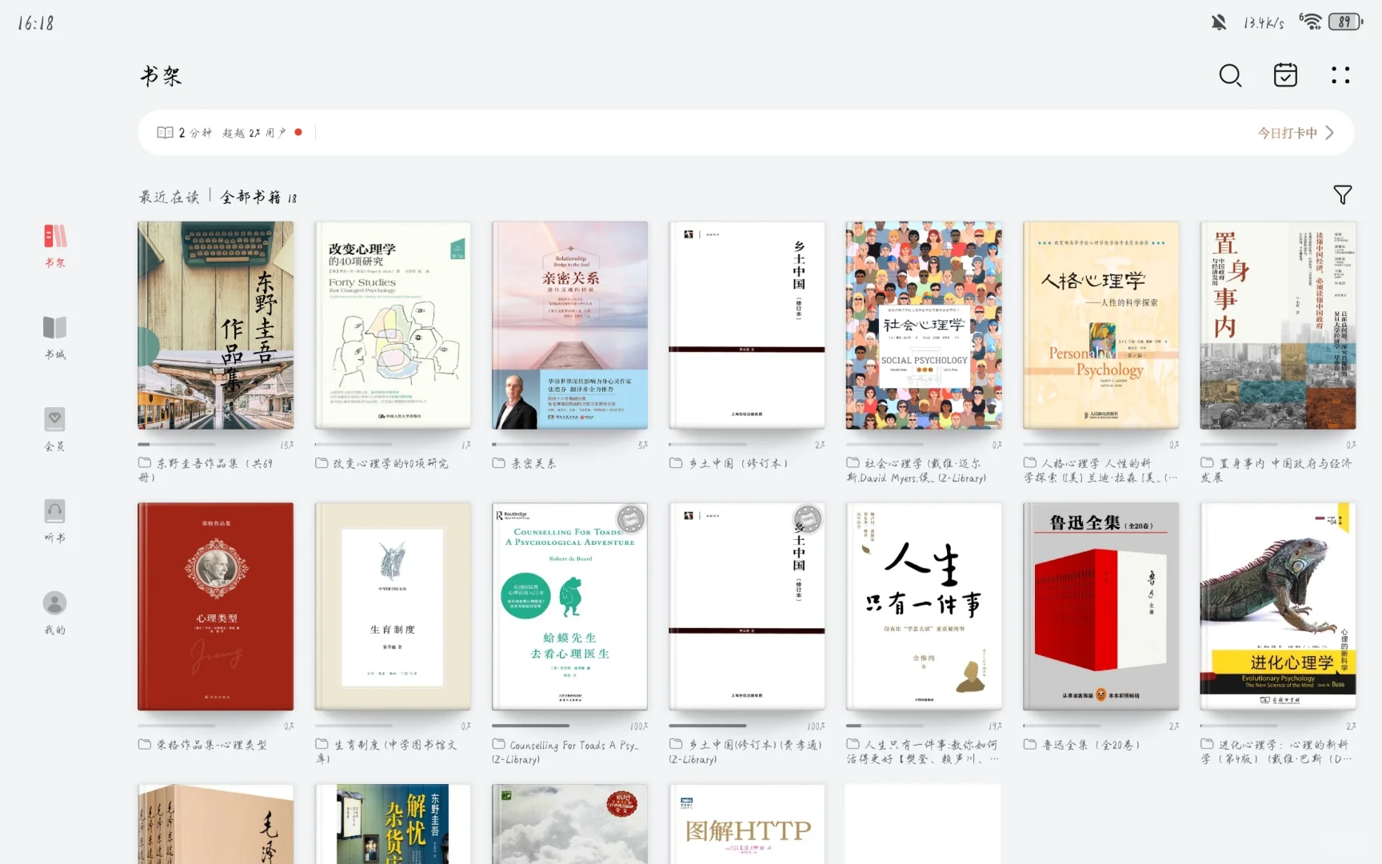
Task: Switch to 最近在读 tab
Action: 169,197
